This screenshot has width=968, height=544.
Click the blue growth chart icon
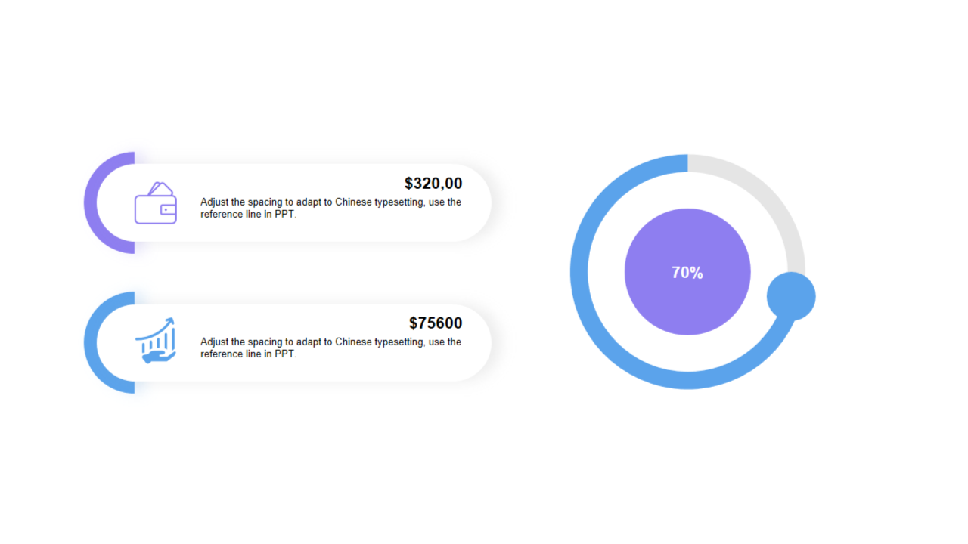[x=156, y=341]
